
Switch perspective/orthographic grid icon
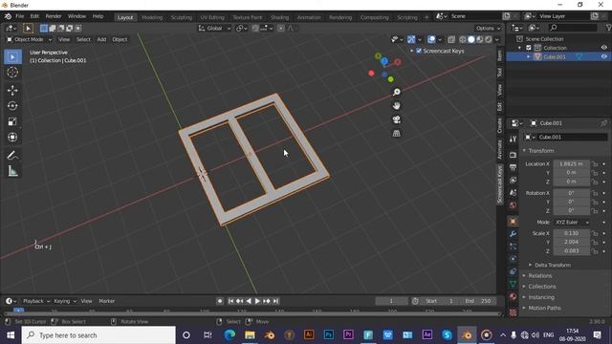397,134
